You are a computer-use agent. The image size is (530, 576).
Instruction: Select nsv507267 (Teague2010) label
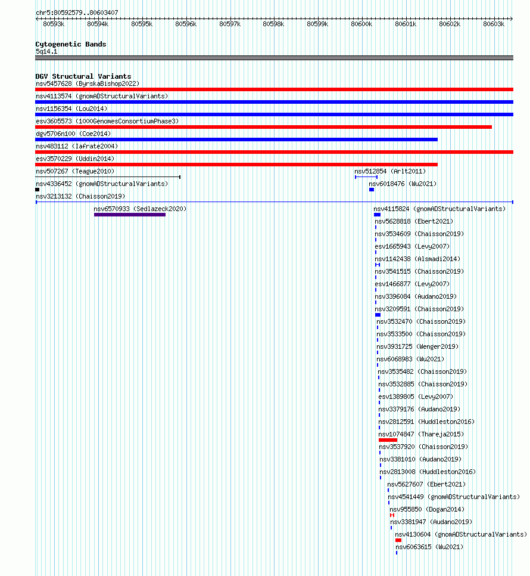pyautogui.click(x=75, y=171)
